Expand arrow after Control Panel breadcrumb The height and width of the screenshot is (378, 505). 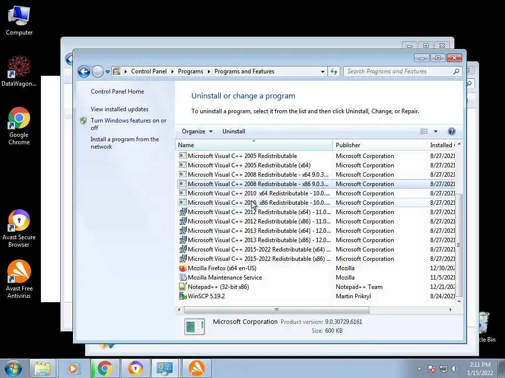tap(172, 72)
